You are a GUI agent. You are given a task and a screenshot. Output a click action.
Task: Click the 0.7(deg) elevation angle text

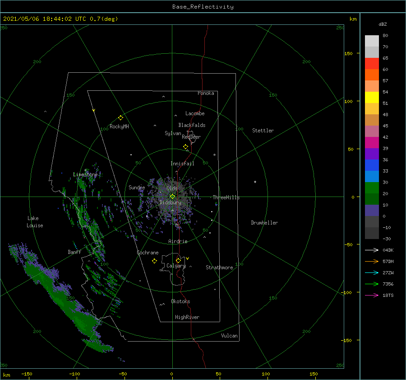104,19
